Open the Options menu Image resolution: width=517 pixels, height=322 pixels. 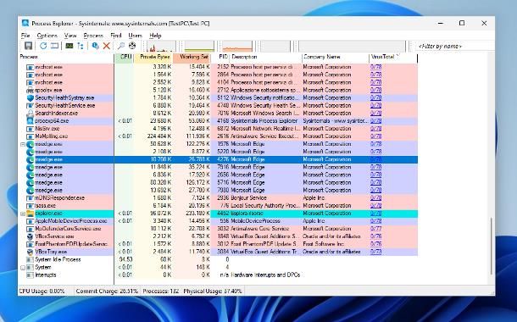[x=47, y=36]
